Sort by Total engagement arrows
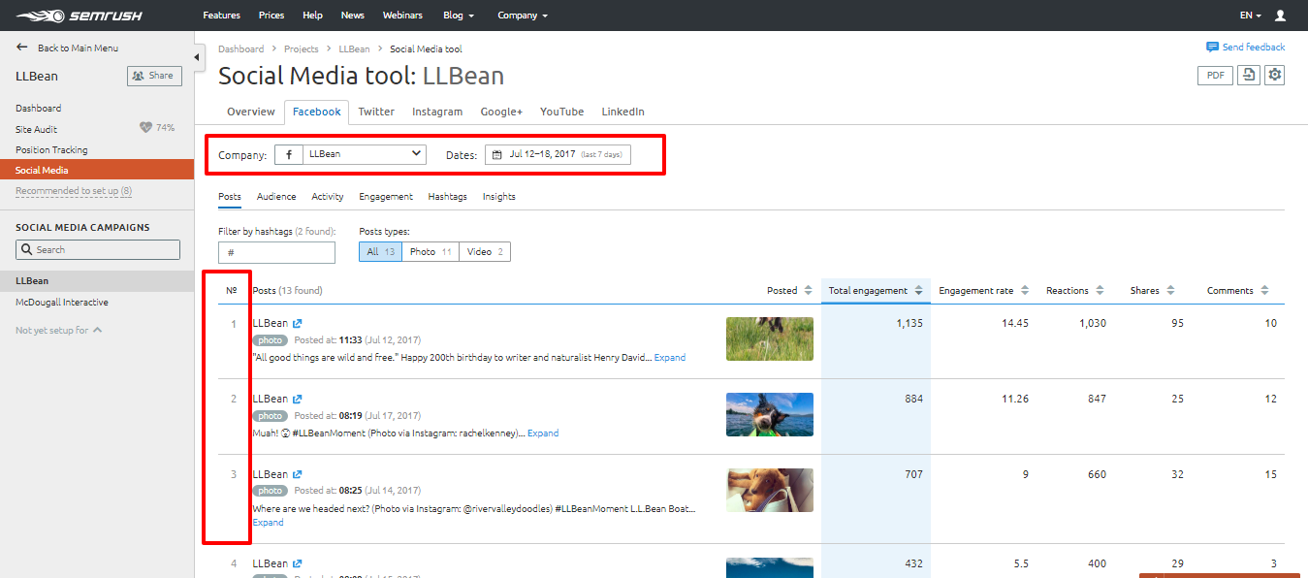 pos(917,291)
